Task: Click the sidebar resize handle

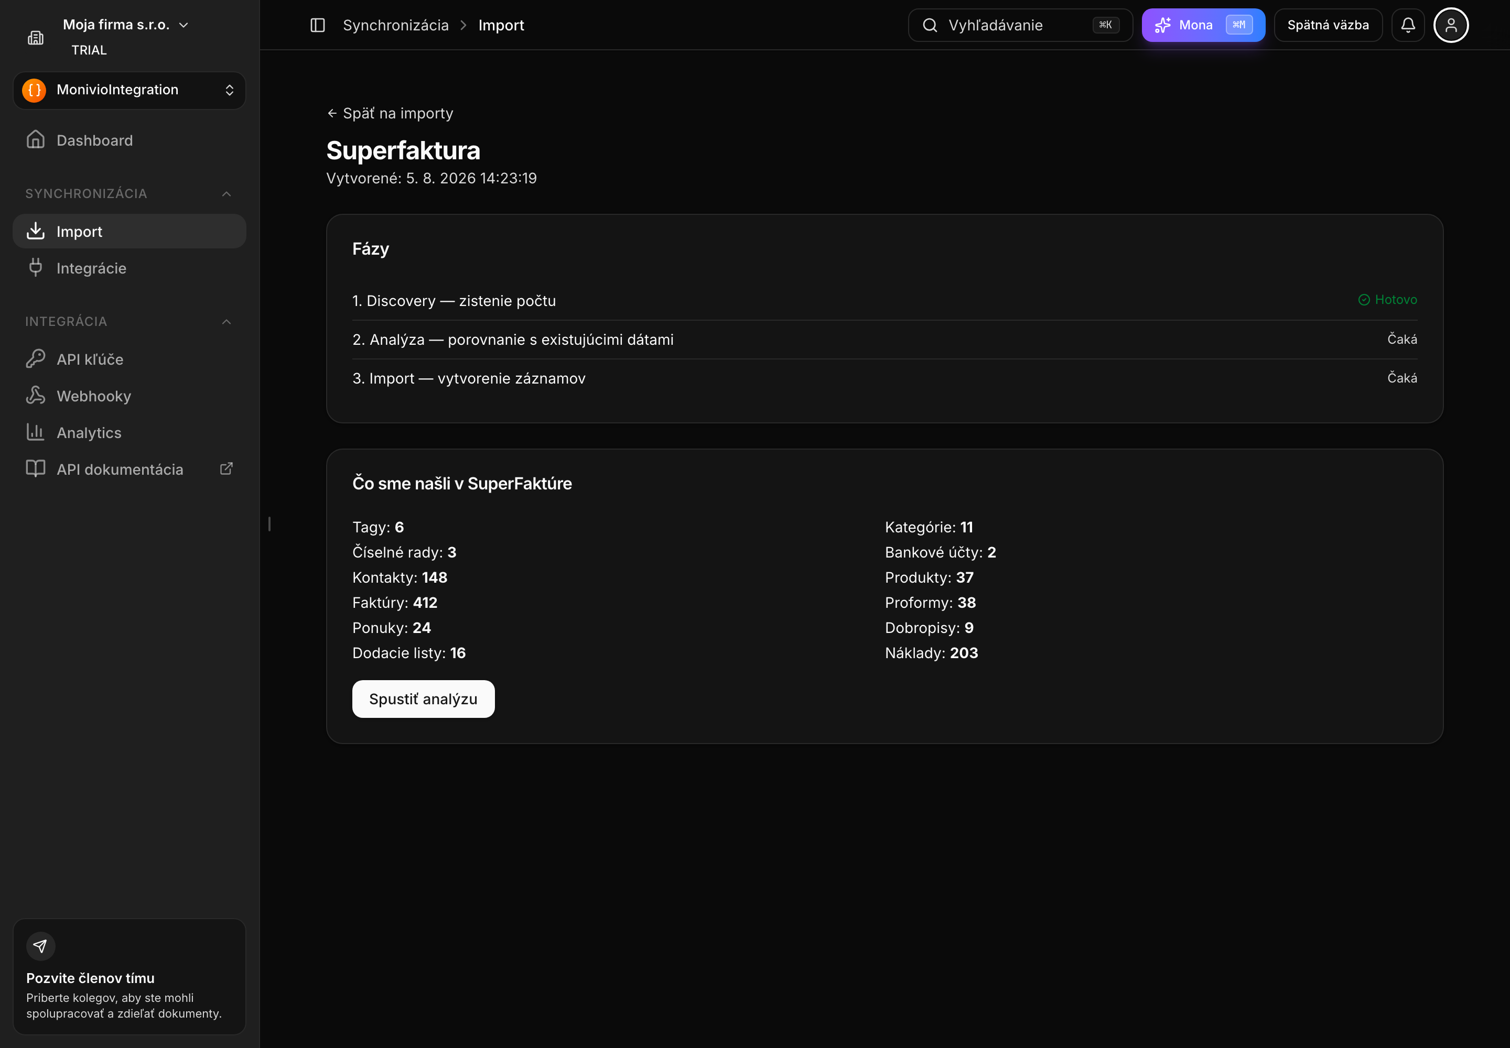Action: (x=269, y=524)
